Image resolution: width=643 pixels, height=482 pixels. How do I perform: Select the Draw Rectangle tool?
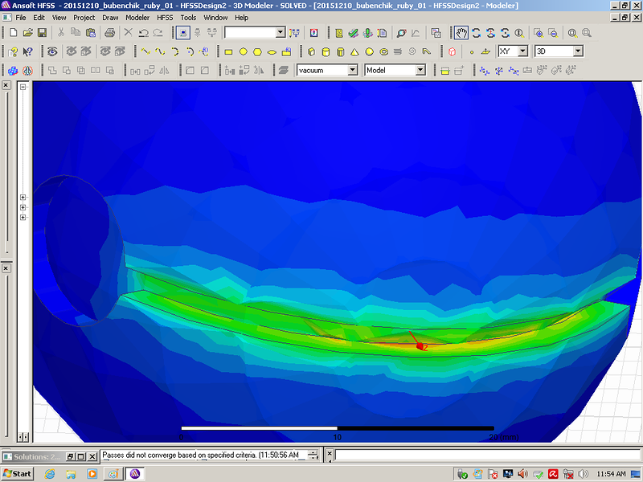[228, 51]
